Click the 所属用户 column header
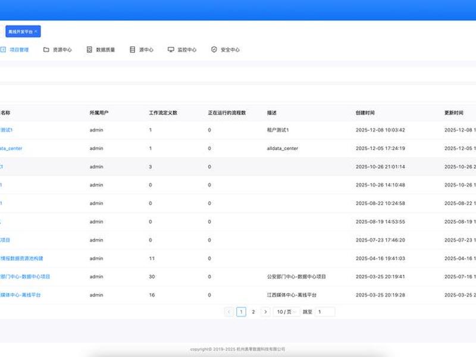 [x=99, y=113]
